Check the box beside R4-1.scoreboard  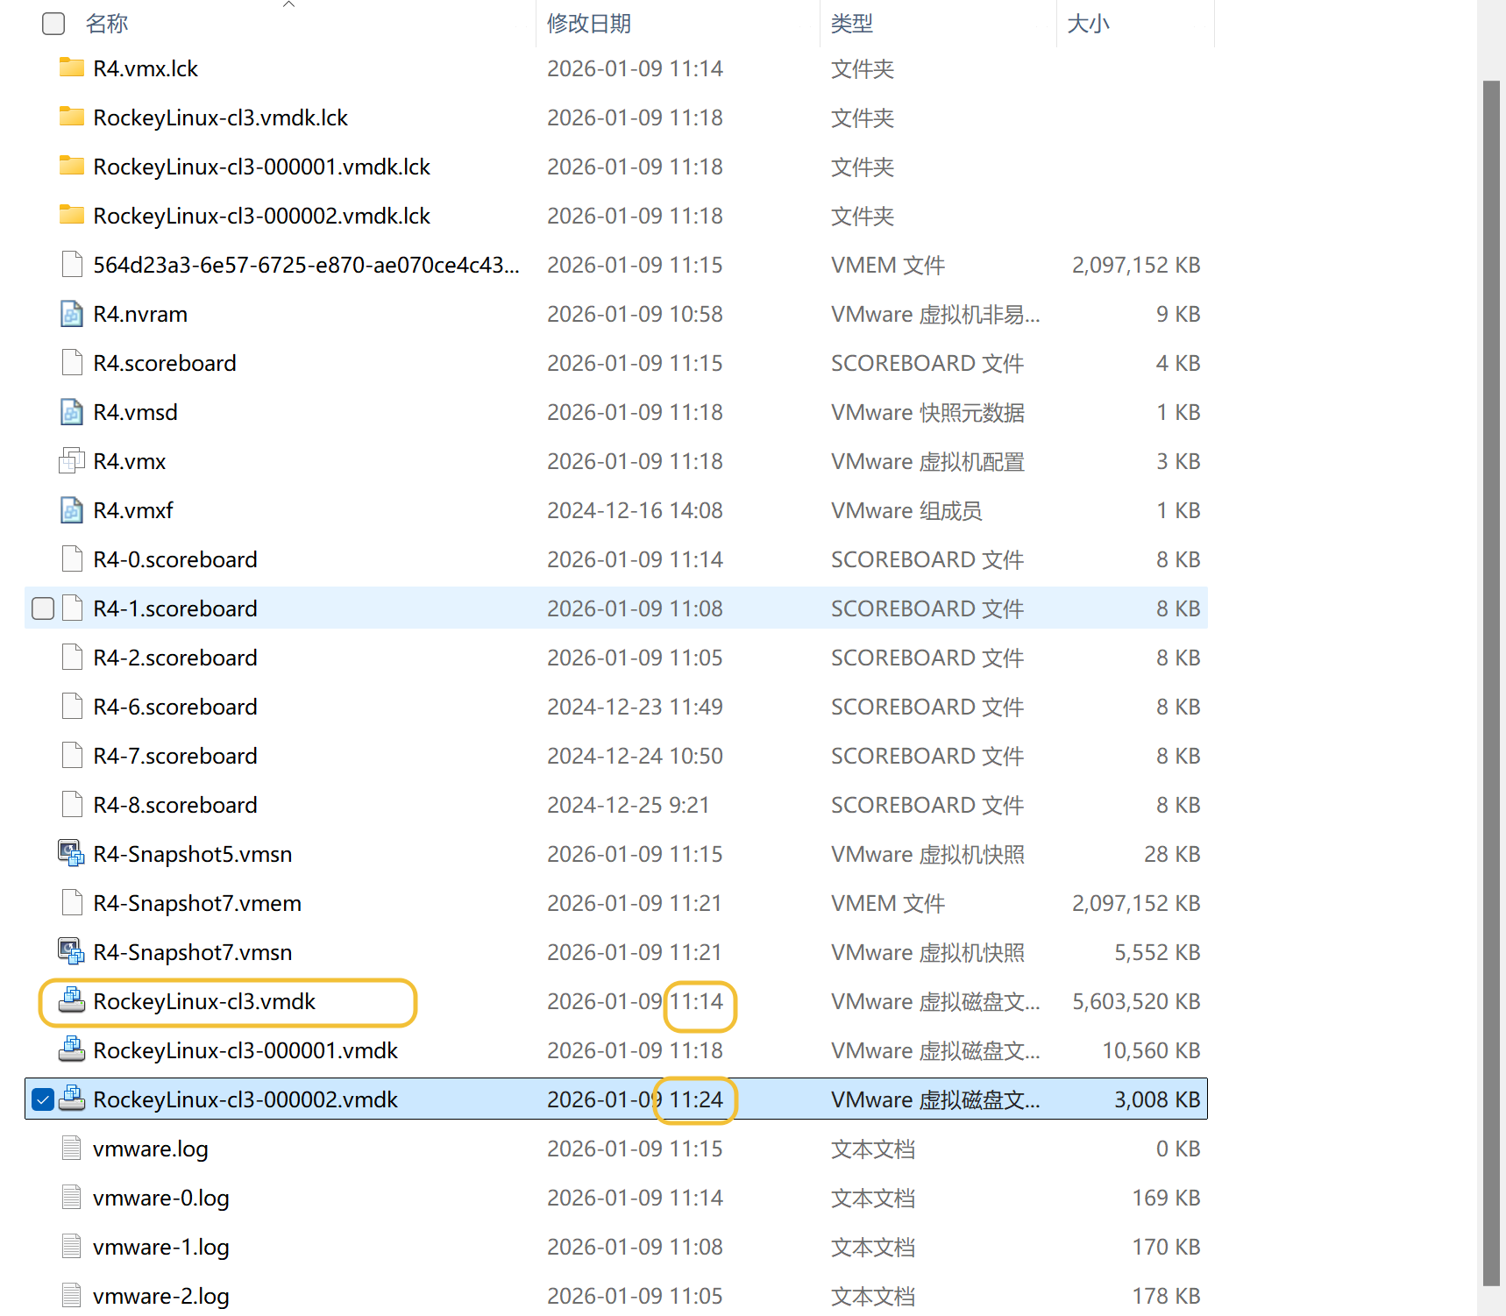click(x=43, y=608)
